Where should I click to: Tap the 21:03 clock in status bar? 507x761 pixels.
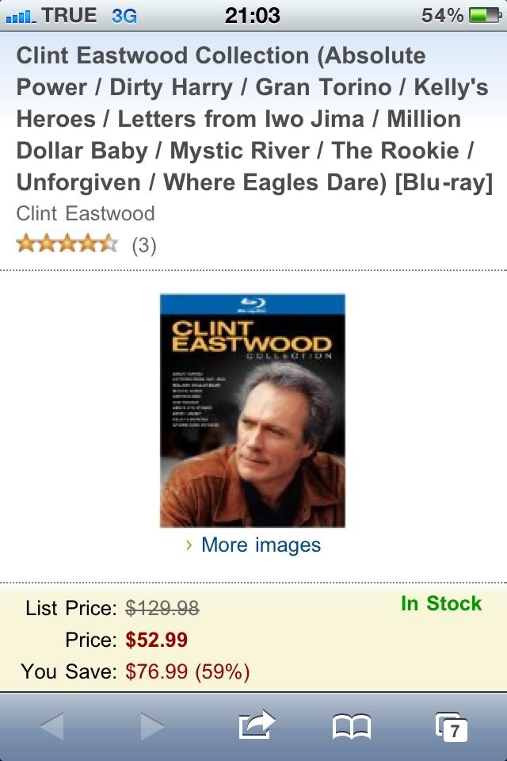point(252,16)
